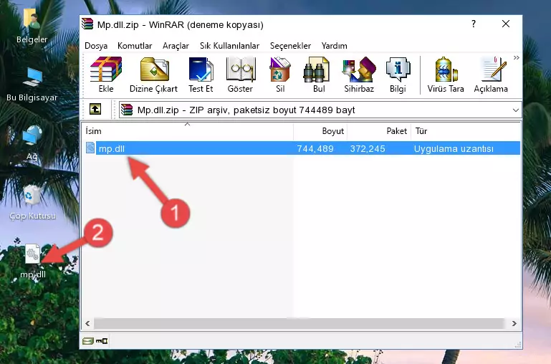The width and height of the screenshot is (551, 364).
Task: Click the horizontal scrollbar right arrow
Action: pos(514,323)
